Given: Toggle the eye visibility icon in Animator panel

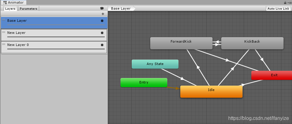Looking at the screenshot, I should pyautogui.click(x=102, y=8).
